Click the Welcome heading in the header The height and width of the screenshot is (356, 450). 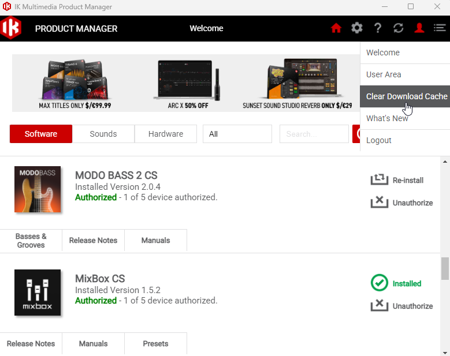point(206,28)
